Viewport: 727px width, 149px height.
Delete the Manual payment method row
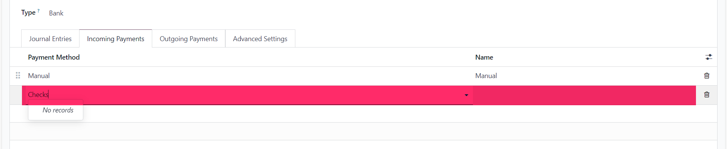coord(707,76)
